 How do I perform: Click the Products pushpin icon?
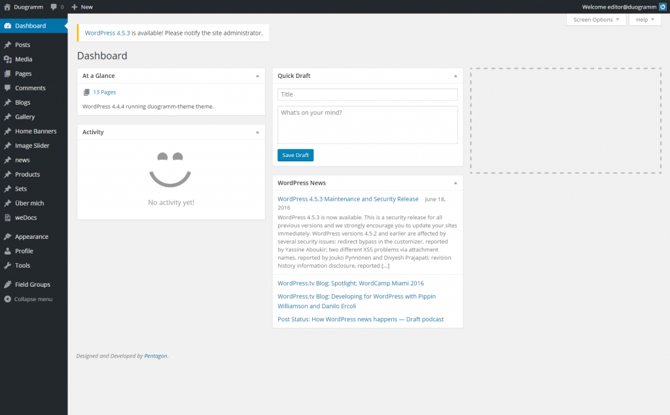7,174
